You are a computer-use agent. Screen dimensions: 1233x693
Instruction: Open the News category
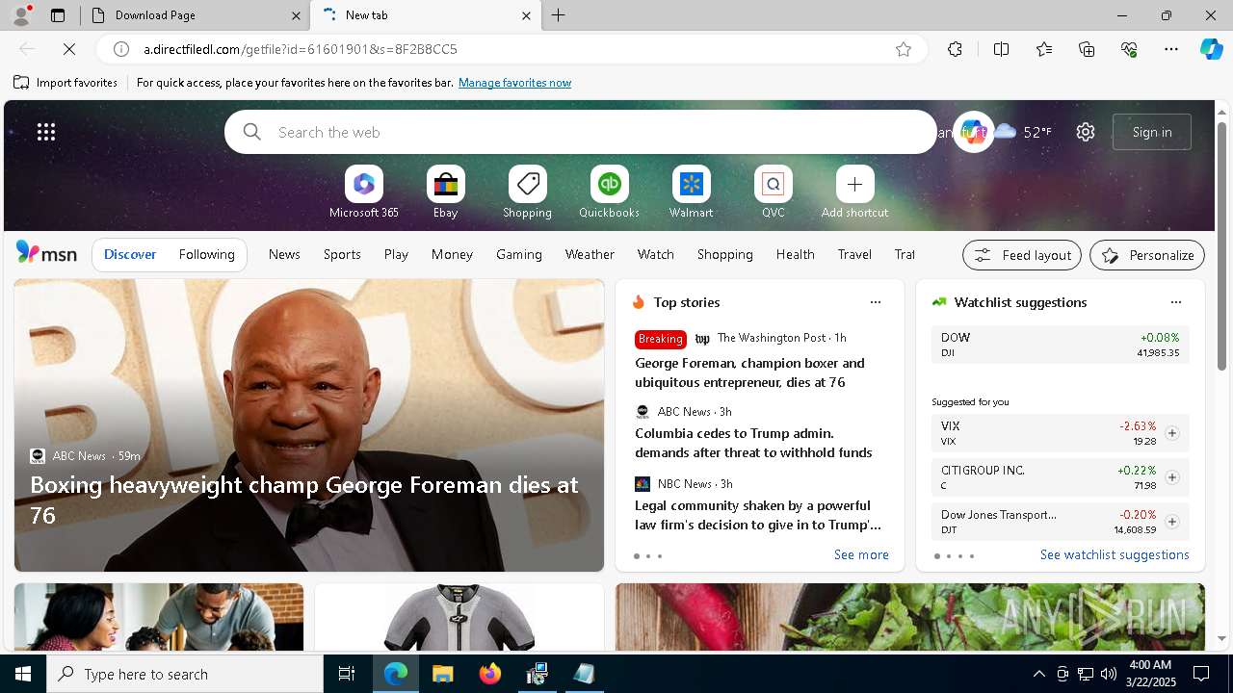pyautogui.click(x=284, y=254)
